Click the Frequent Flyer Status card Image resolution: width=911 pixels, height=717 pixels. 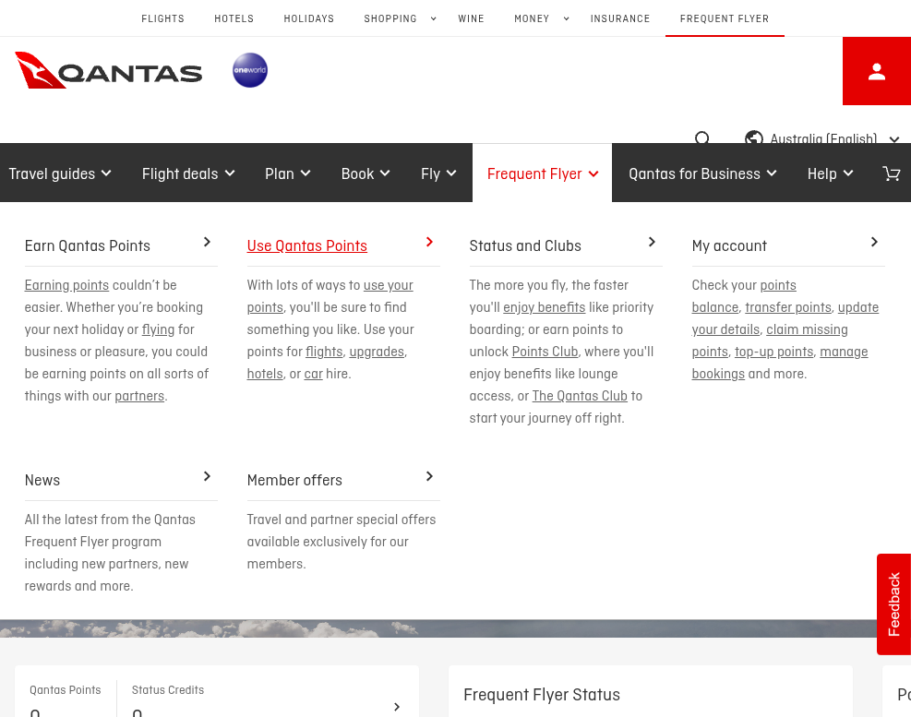click(650, 691)
